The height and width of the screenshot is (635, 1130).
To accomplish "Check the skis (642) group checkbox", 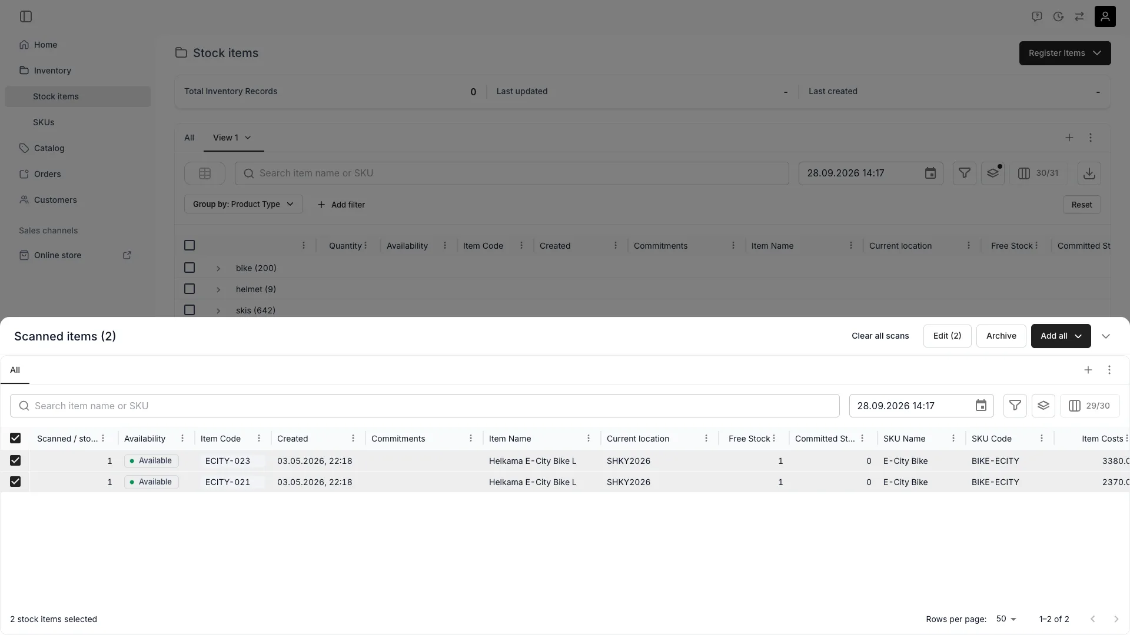I will 190,310.
